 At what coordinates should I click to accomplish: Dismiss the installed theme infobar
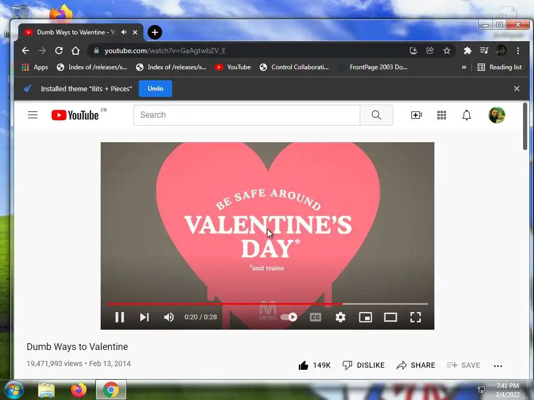coord(517,89)
